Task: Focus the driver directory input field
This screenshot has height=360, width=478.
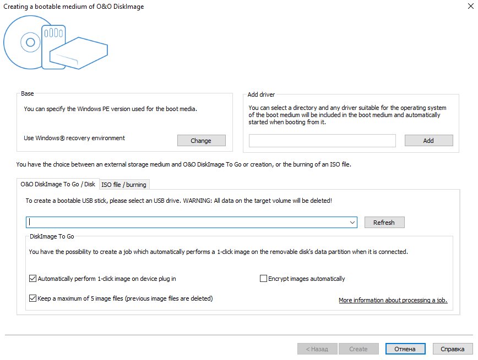Action: [x=322, y=141]
